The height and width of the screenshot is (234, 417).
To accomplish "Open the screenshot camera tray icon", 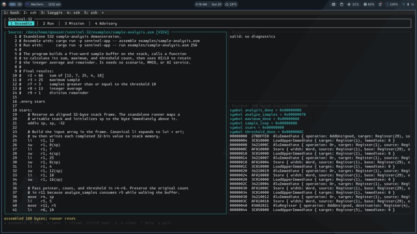I will coord(333,4).
